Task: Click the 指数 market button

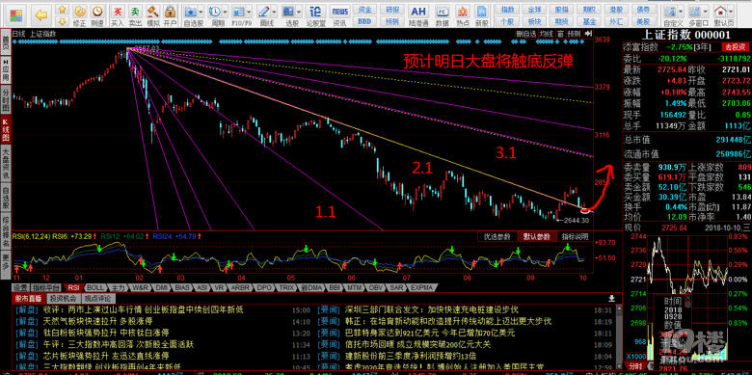Action: [x=507, y=10]
